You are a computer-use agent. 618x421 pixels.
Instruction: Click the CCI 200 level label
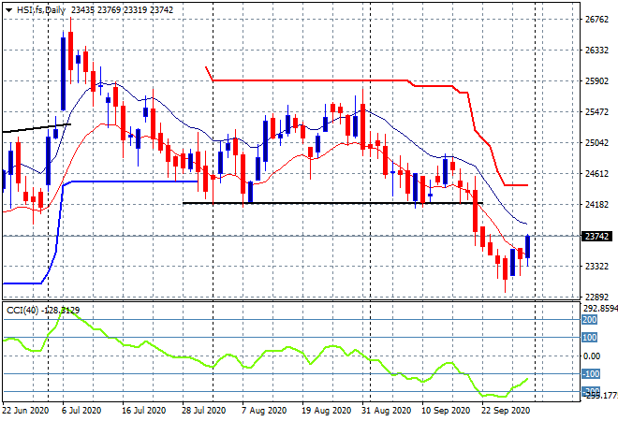[x=590, y=320]
